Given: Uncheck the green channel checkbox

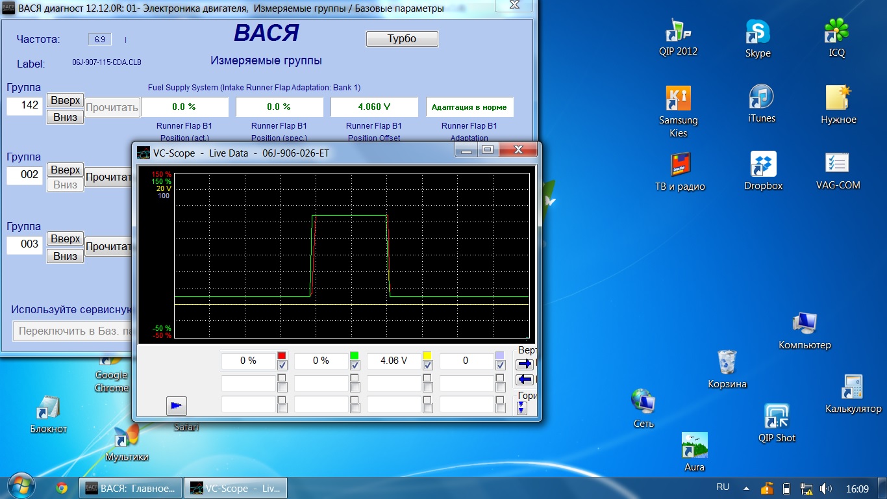Looking at the screenshot, I should pyautogui.click(x=355, y=366).
